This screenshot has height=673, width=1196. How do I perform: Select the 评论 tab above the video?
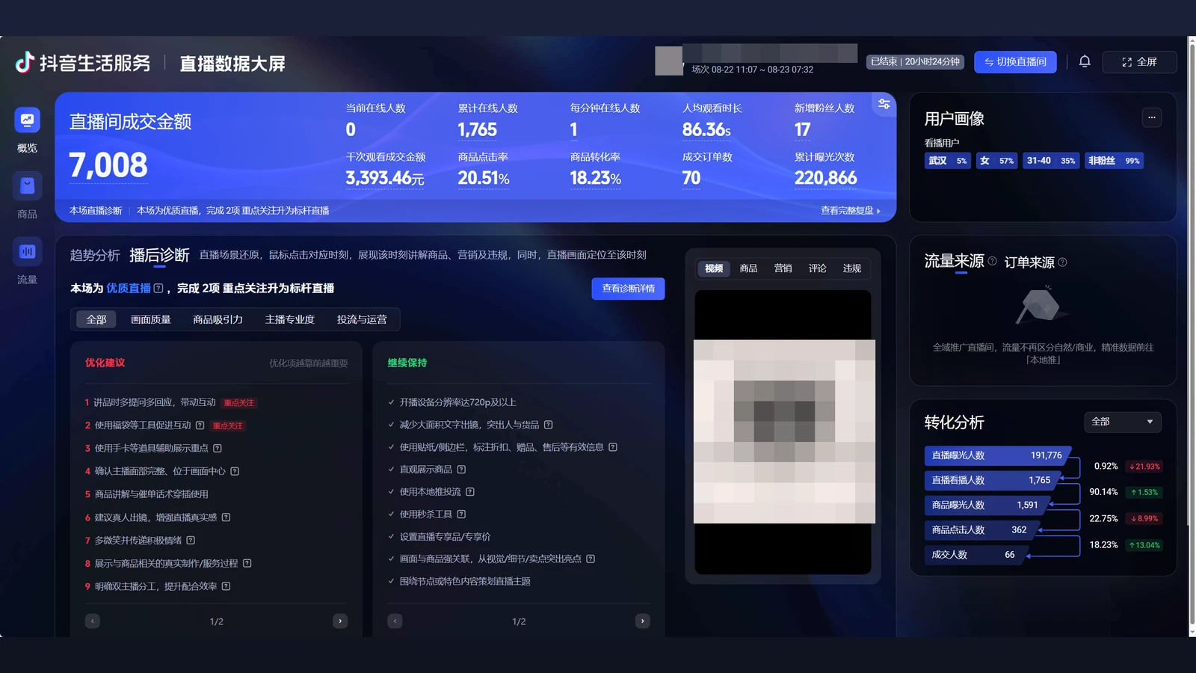[x=818, y=268]
